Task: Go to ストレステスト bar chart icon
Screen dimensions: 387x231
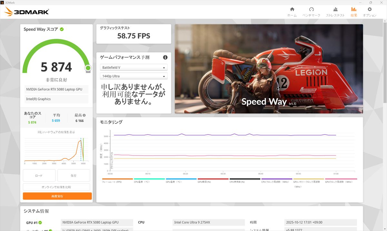Action: (x=335, y=9)
